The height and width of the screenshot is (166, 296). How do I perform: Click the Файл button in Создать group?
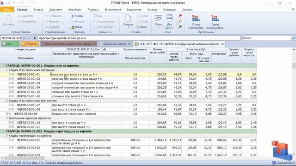pyautogui.click(x=142, y=27)
